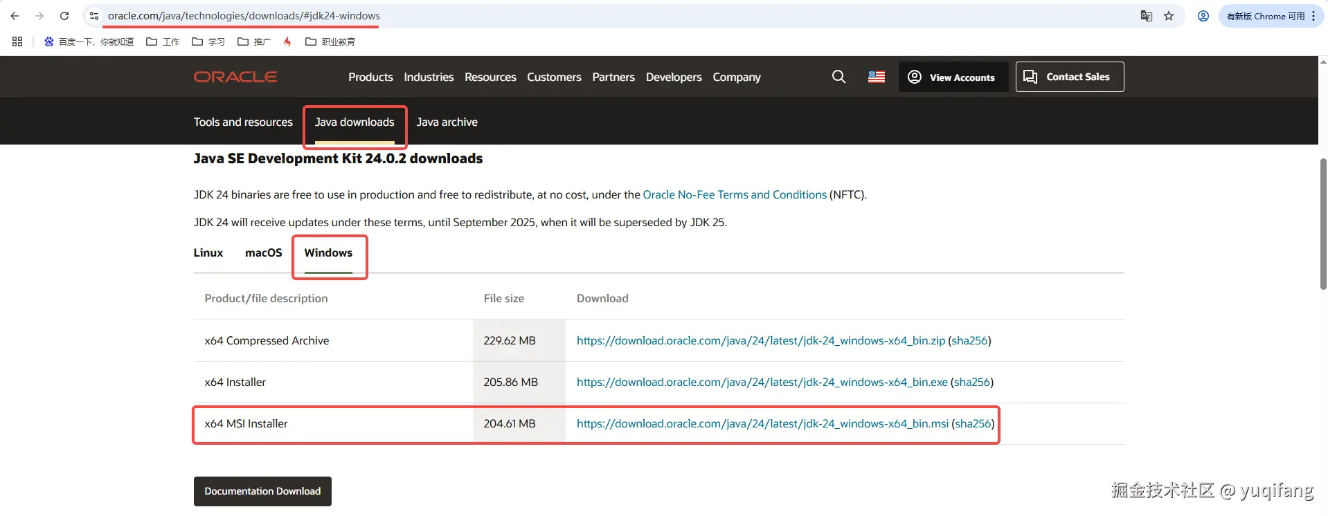This screenshot has width=1328, height=516.
Task: Click the scrollbar up arrow
Action: 1323,62
